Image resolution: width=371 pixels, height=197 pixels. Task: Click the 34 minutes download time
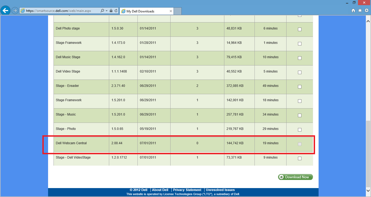271,114
